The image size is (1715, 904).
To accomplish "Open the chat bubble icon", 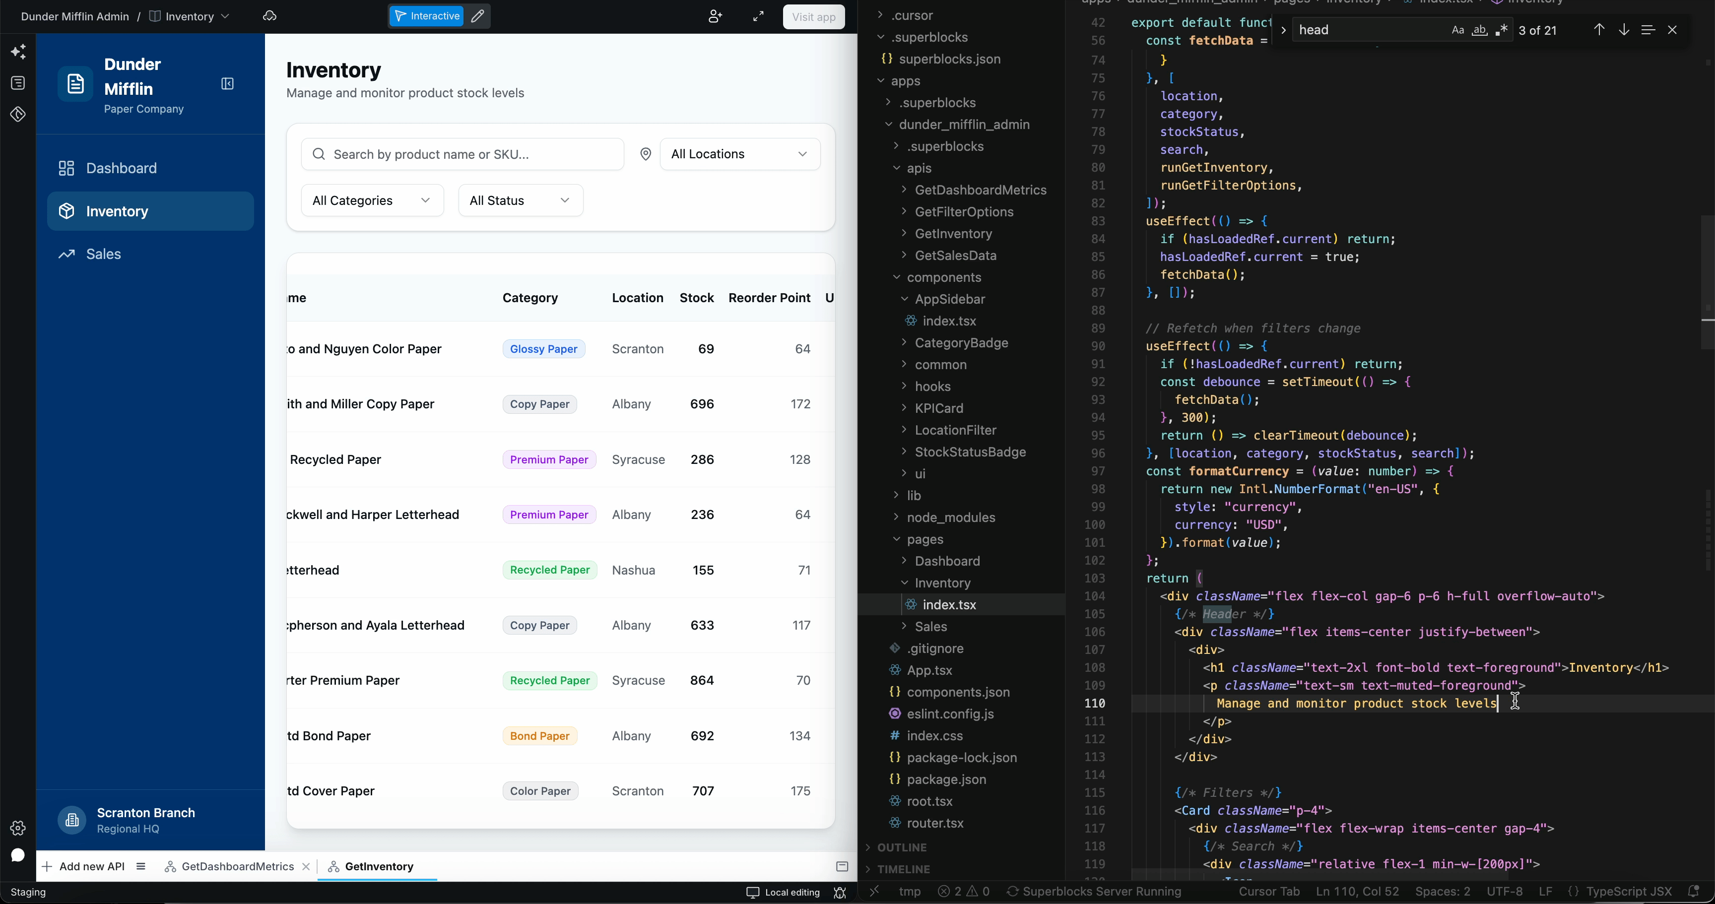I will pyautogui.click(x=18, y=855).
